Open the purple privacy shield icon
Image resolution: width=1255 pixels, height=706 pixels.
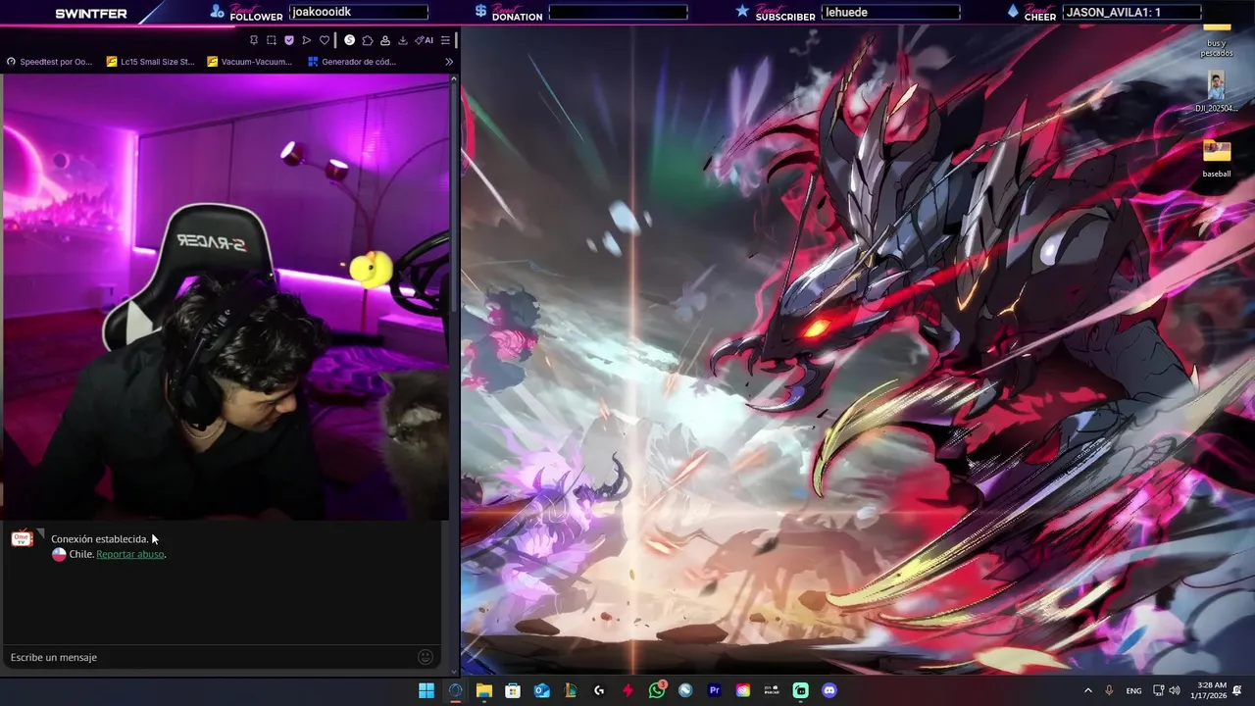[x=288, y=40]
